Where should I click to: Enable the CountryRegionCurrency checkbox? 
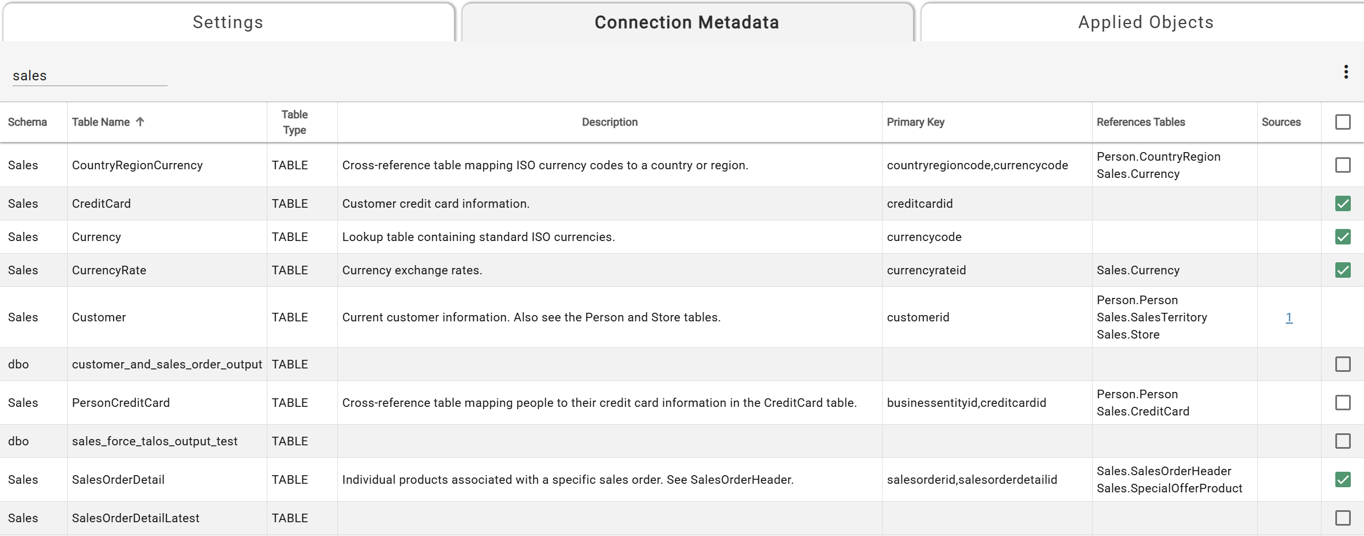point(1342,165)
